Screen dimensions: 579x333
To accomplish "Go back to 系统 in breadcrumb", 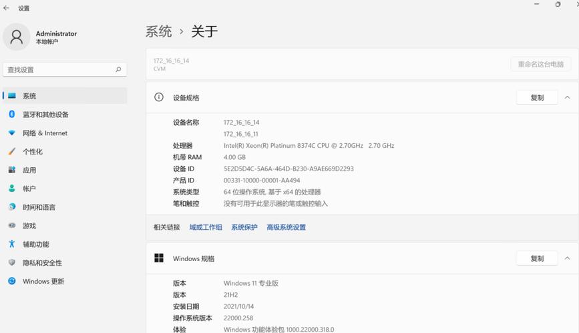I will coord(158,32).
